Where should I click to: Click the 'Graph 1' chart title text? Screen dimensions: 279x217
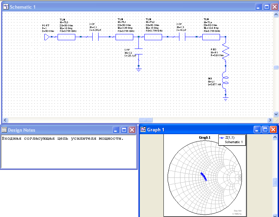coord(205,138)
